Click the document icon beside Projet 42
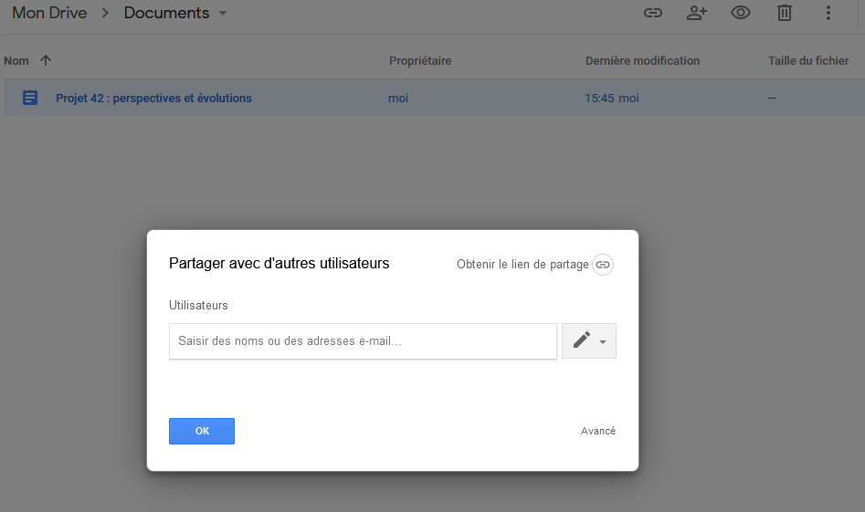Screen dimensions: 865x512 tap(30, 98)
